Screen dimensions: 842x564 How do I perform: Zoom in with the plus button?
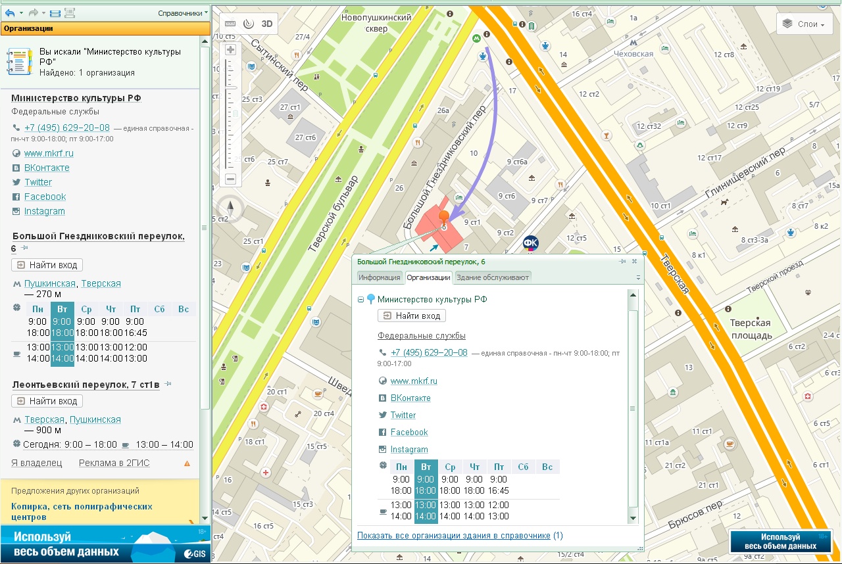(x=230, y=50)
